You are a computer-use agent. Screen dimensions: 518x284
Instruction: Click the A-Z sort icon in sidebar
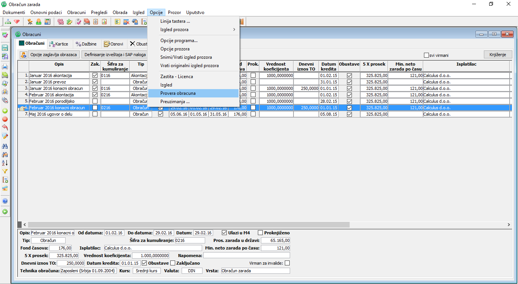pyautogui.click(x=5, y=163)
